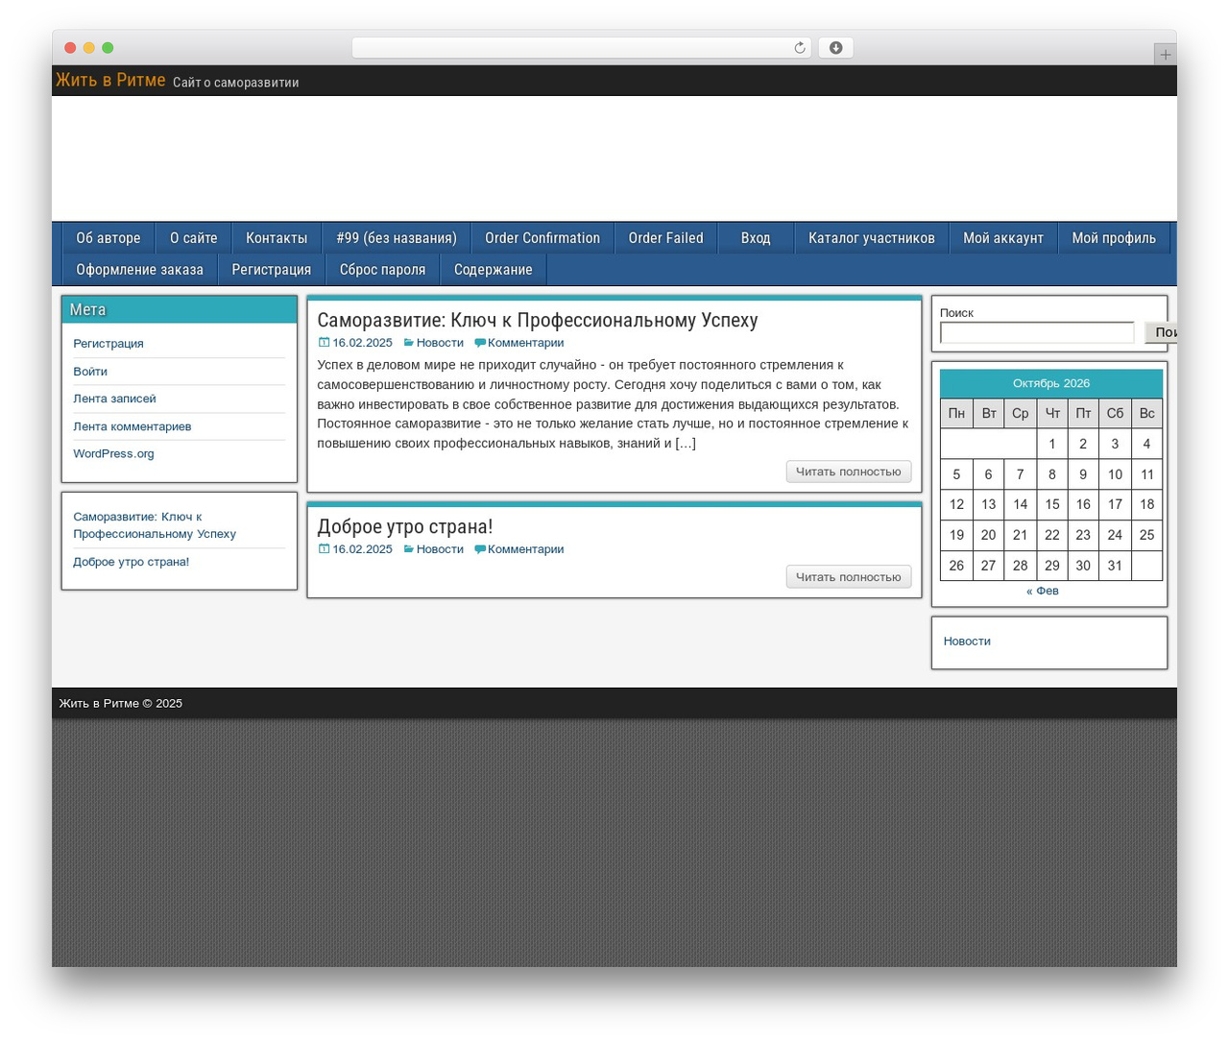Open the Сброс пароля menu item

point(382,270)
